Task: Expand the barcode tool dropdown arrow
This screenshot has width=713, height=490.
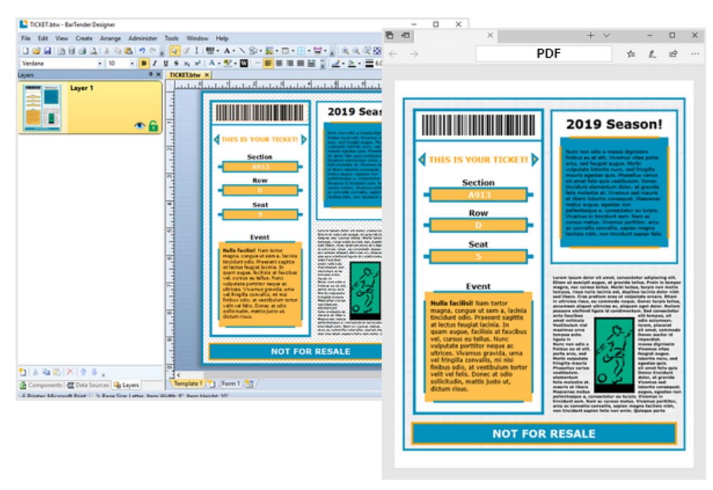Action: tap(218, 51)
